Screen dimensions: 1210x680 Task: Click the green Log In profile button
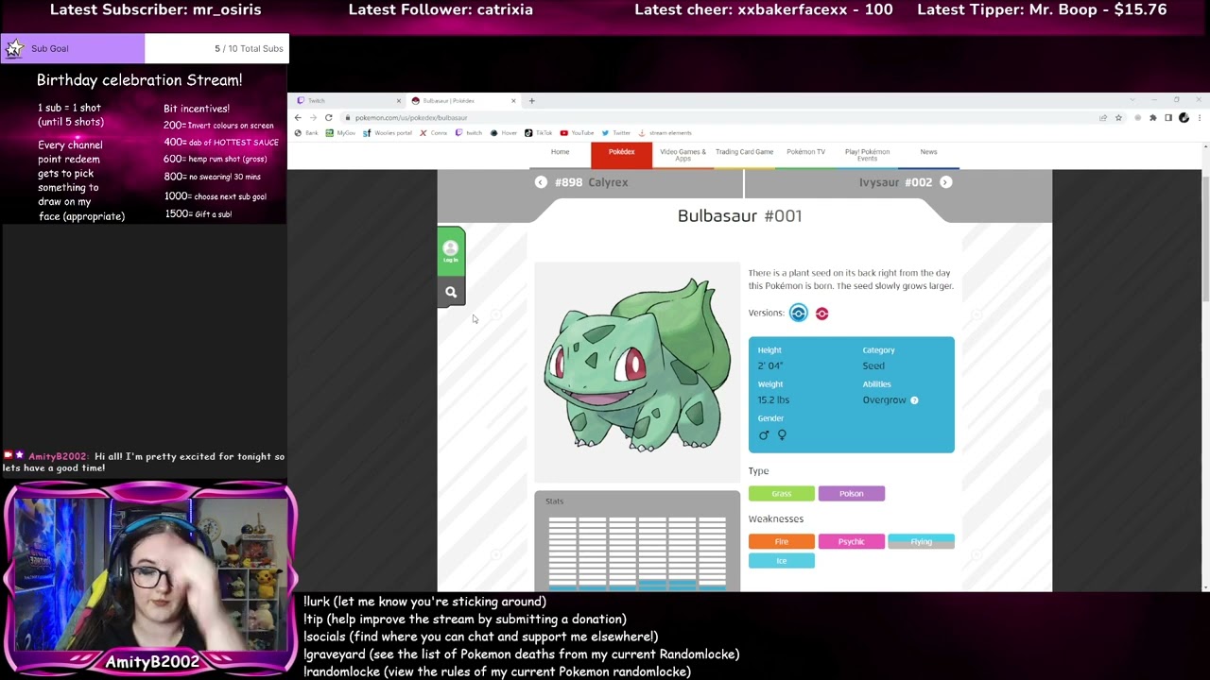(x=451, y=251)
